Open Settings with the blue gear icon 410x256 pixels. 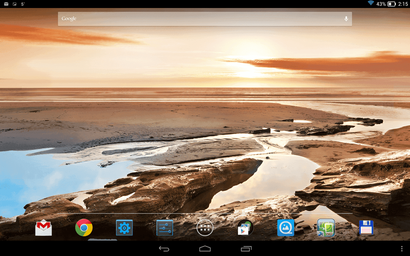(x=124, y=228)
